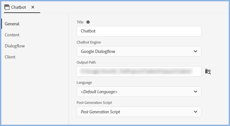Click the info icon beside Title
Screen dimensions: 230x126
88,22
